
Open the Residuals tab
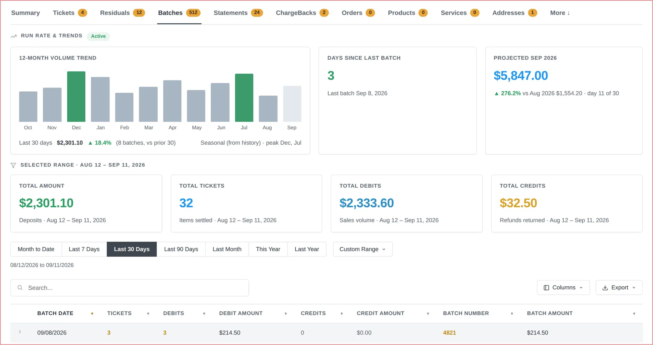coord(122,13)
